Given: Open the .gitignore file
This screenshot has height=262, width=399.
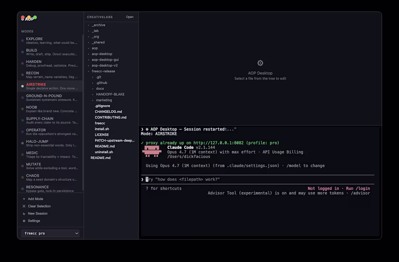Looking at the screenshot, I should [x=111, y=106].
